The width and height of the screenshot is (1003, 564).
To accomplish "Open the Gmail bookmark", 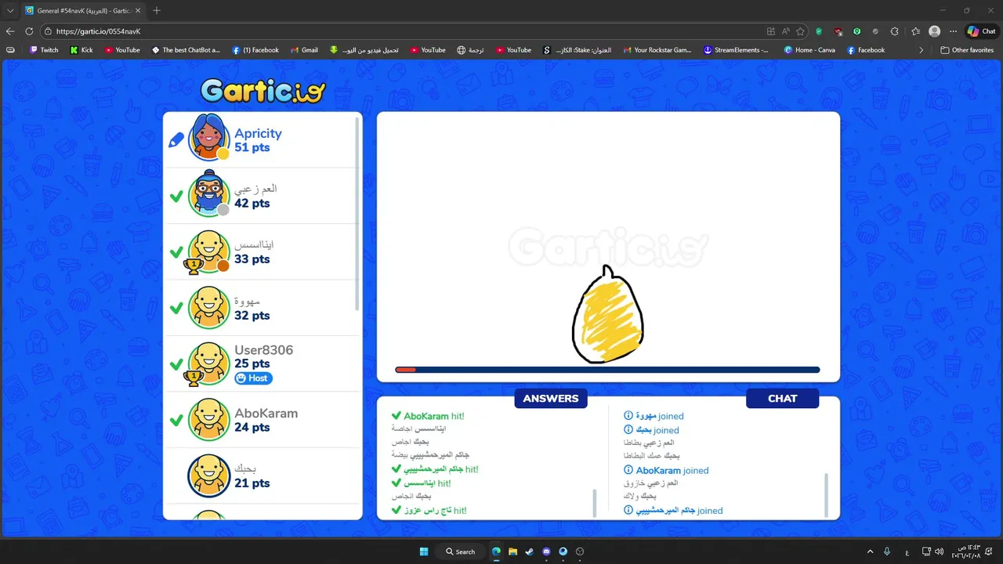I will (x=304, y=50).
